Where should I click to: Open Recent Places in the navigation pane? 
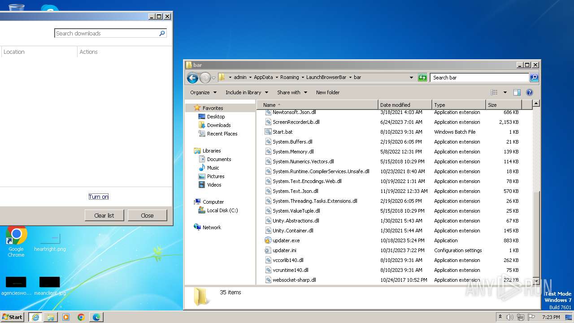222,134
